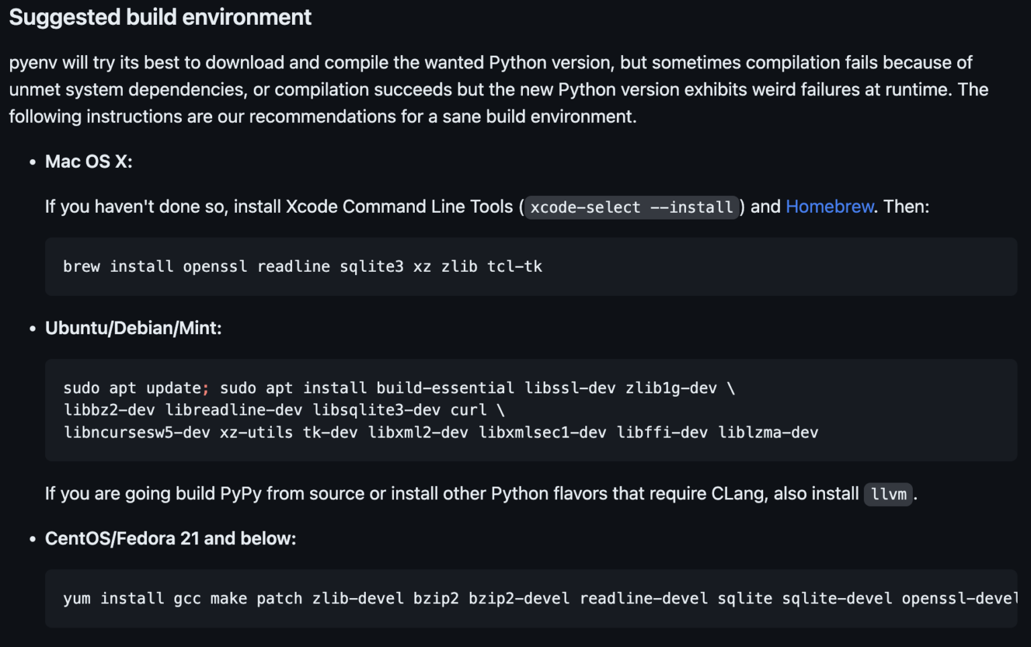1031x647 pixels.
Task: Click the llvm inline code chip
Action: point(887,495)
